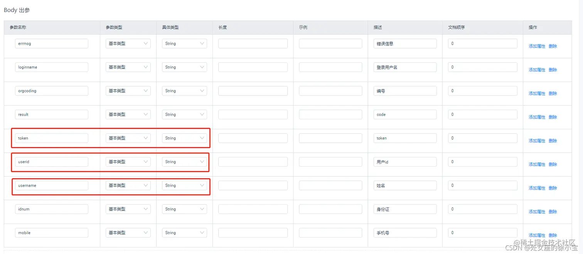583x254 pixels.
Task: Click the 文档顺序 column header
Action: tap(457, 28)
